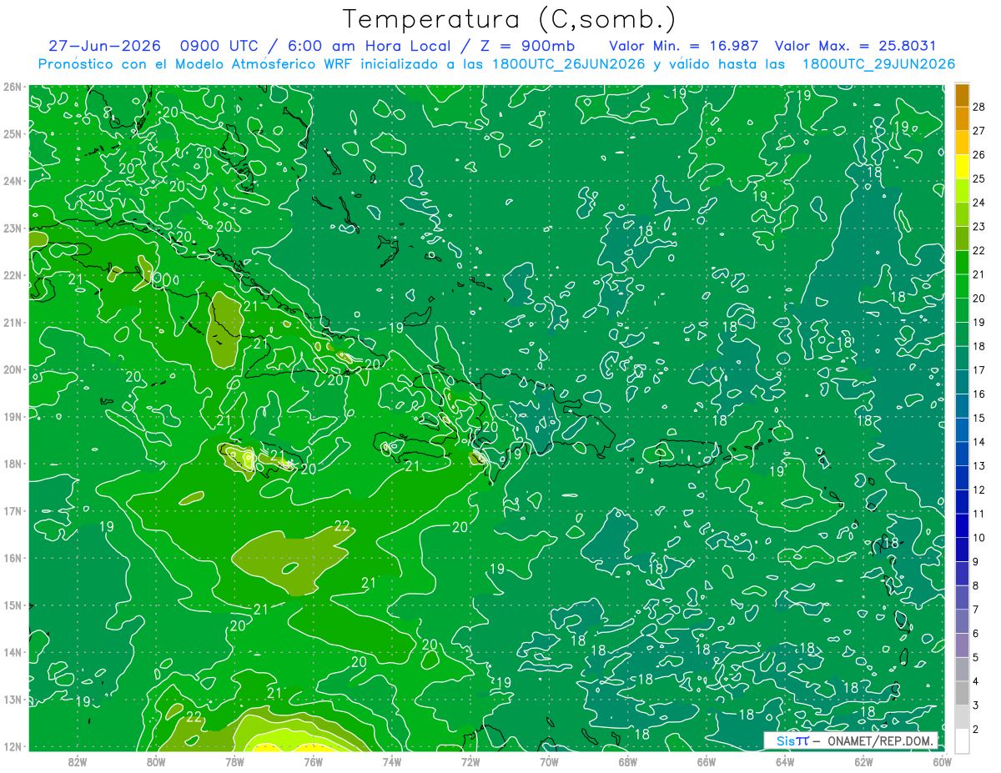Click the blue legend swatch between 14 and 15
This screenshot has width=1001, height=773.
(962, 430)
